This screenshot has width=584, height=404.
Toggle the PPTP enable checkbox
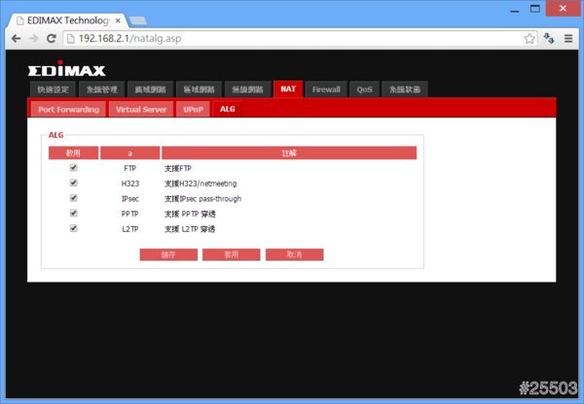click(x=73, y=213)
